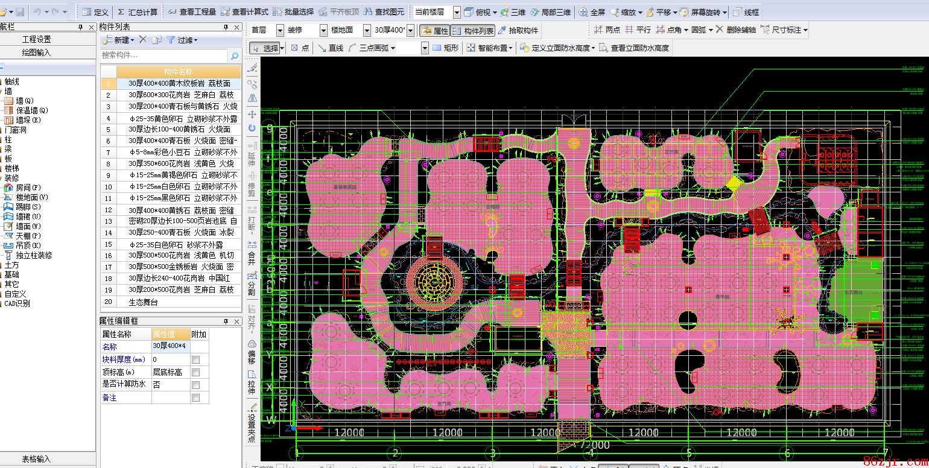
Task: Click the 汇总计算 (summary calculation) toolbar button
Action: pyautogui.click(x=137, y=12)
